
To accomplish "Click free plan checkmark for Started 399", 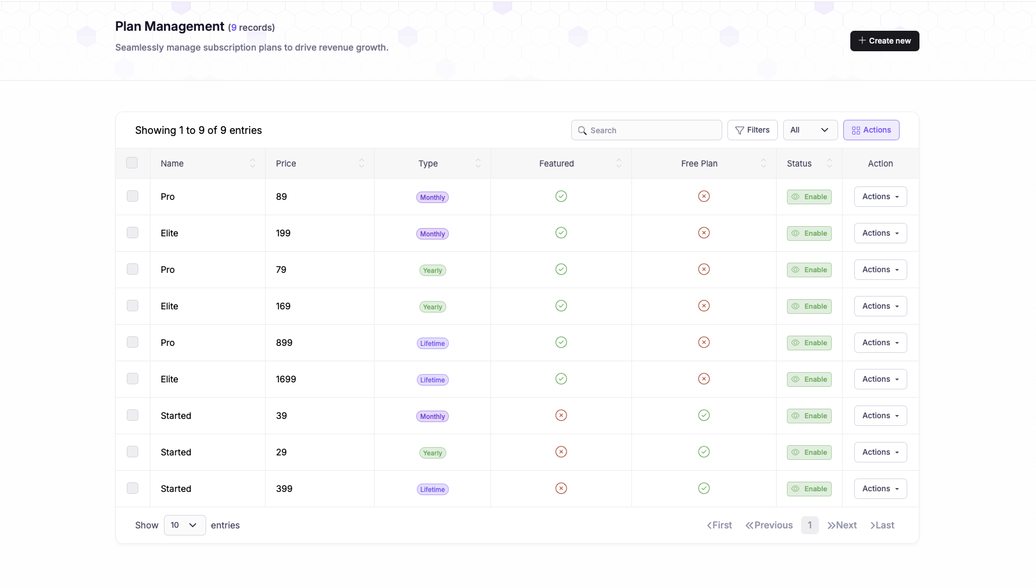I will [x=704, y=489].
